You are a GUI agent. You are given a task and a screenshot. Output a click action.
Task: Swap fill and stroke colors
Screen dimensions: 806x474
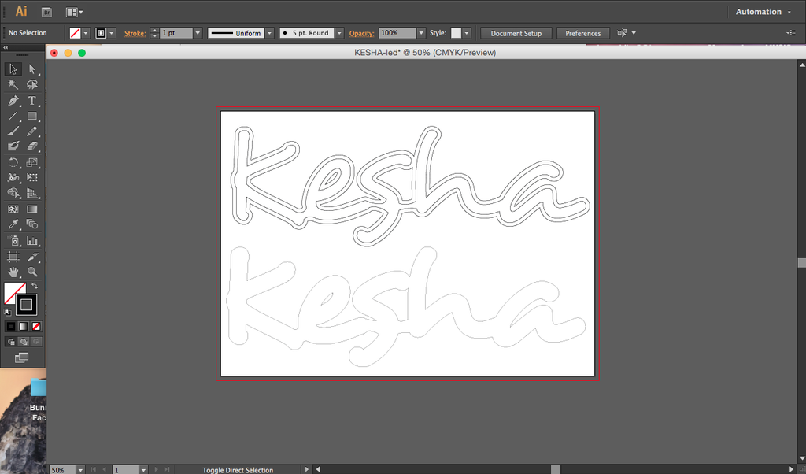[35, 286]
